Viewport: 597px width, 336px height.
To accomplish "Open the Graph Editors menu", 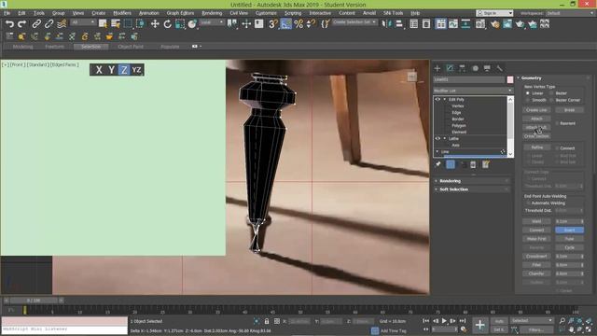I will pyautogui.click(x=180, y=13).
